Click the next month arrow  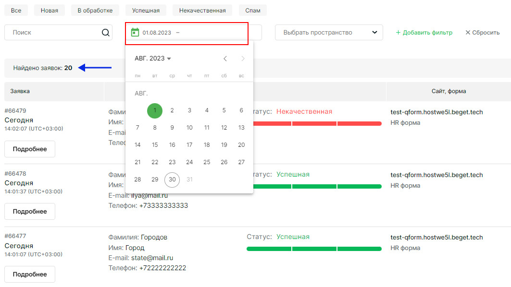(243, 59)
